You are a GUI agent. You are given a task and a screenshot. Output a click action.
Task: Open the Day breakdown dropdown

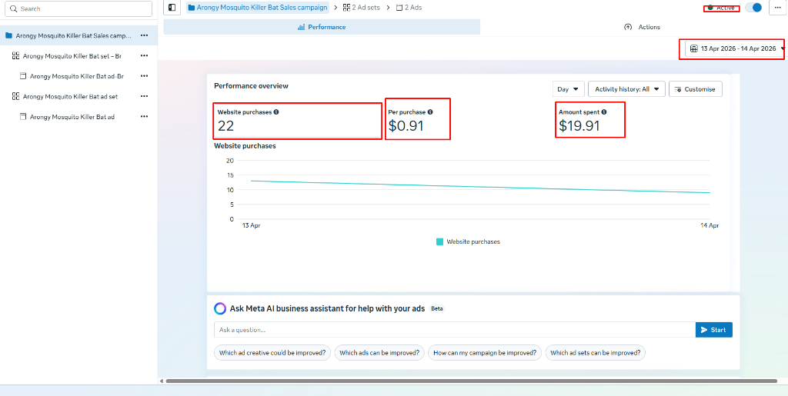[x=569, y=89]
